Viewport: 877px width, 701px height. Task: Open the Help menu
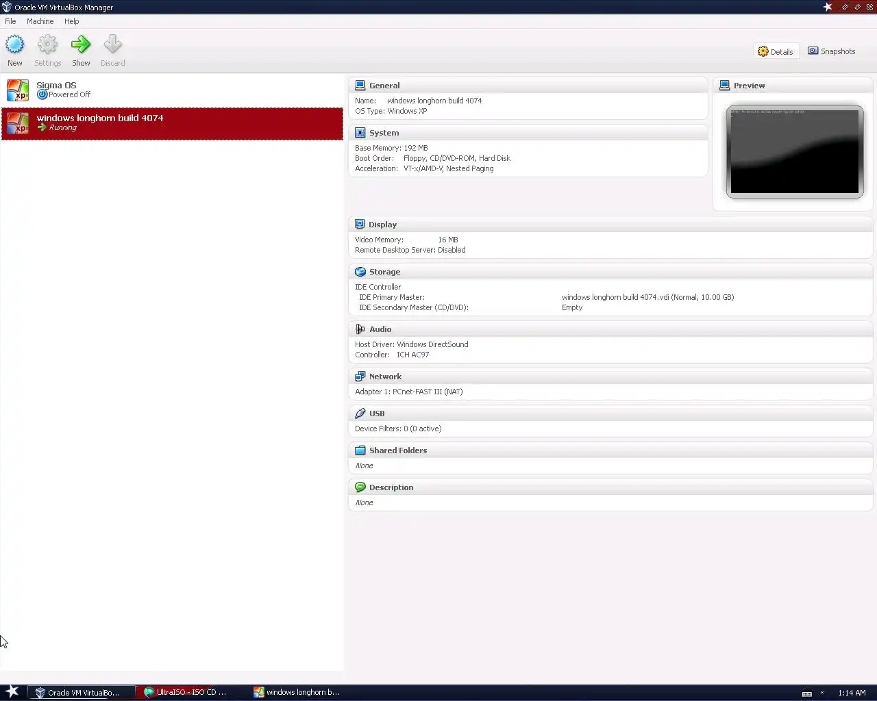[x=72, y=21]
